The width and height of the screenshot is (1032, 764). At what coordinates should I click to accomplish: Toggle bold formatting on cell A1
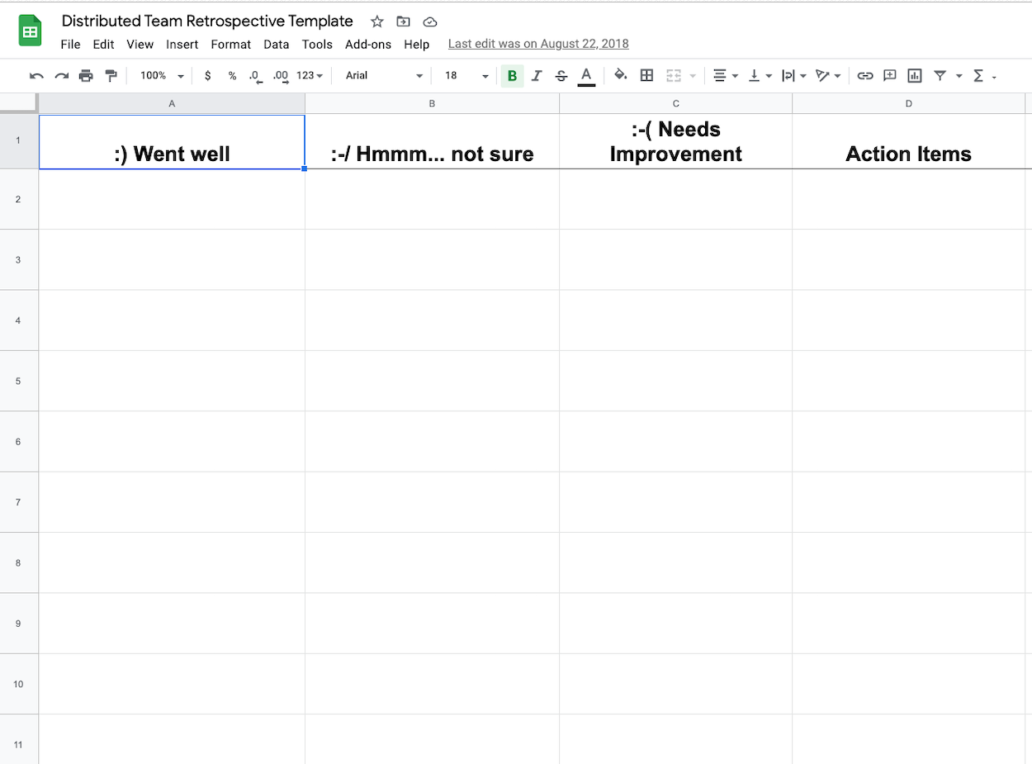[512, 75]
